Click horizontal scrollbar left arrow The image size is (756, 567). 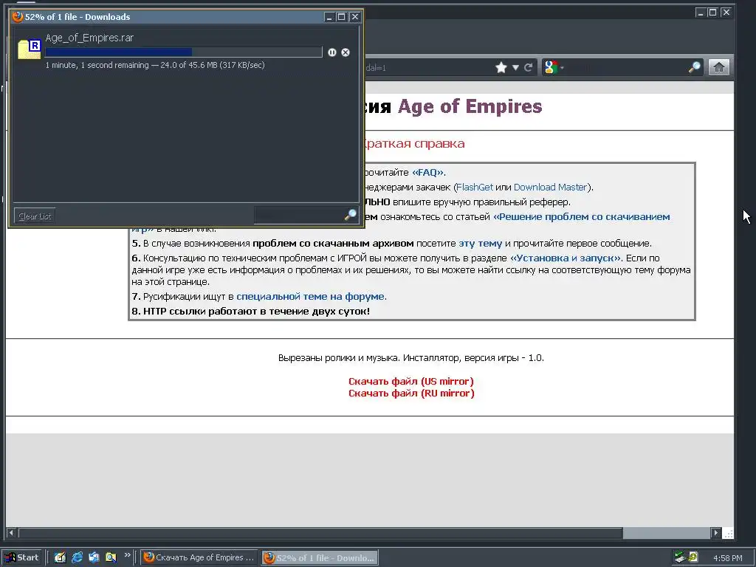tap(11, 533)
